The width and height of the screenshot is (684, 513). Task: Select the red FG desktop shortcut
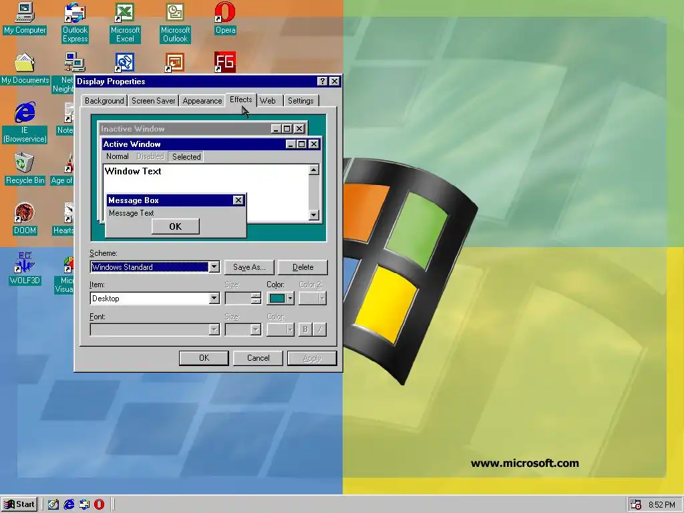click(x=225, y=62)
